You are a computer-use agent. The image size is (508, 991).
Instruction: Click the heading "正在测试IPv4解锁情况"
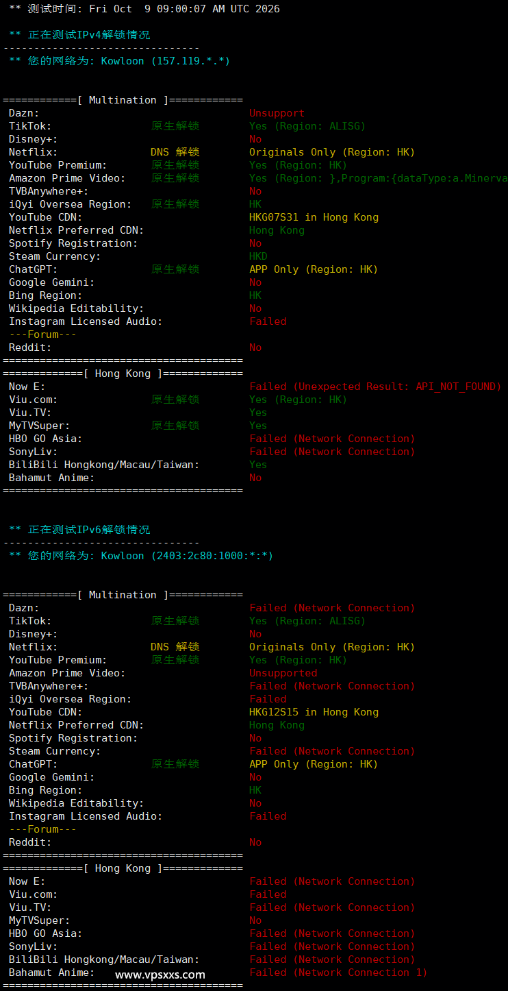pos(89,35)
